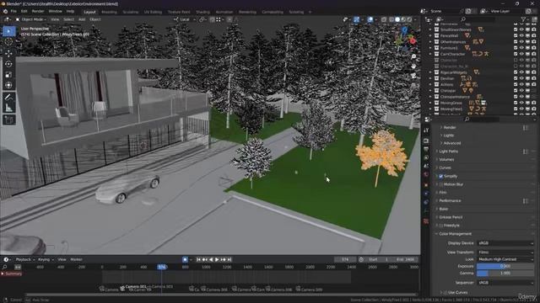Select the Cursor tool

pyautogui.click(x=8, y=42)
